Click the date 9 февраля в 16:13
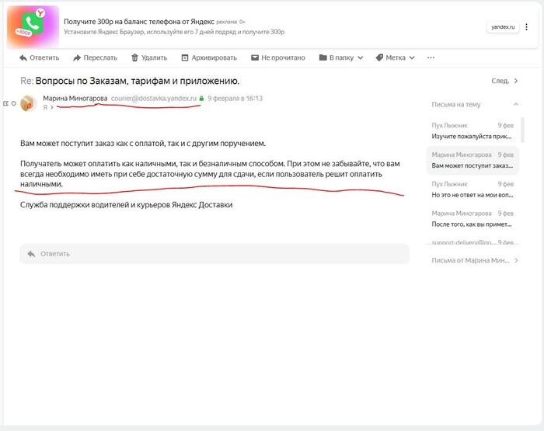The height and width of the screenshot is (431, 544). 235,99
